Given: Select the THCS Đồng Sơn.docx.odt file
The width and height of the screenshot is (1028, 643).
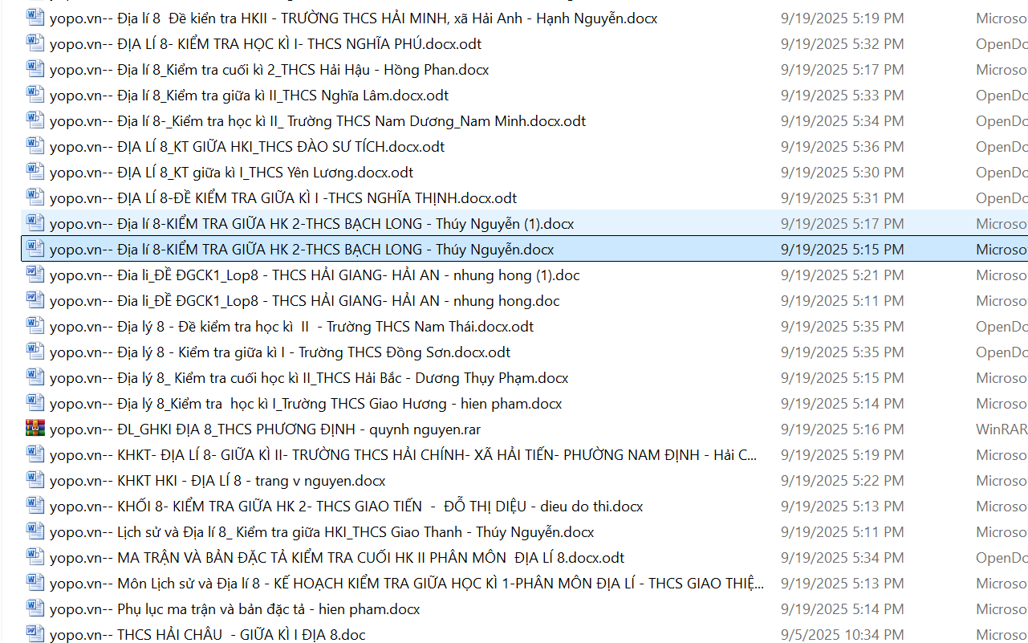Looking at the screenshot, I should point(279,352).
